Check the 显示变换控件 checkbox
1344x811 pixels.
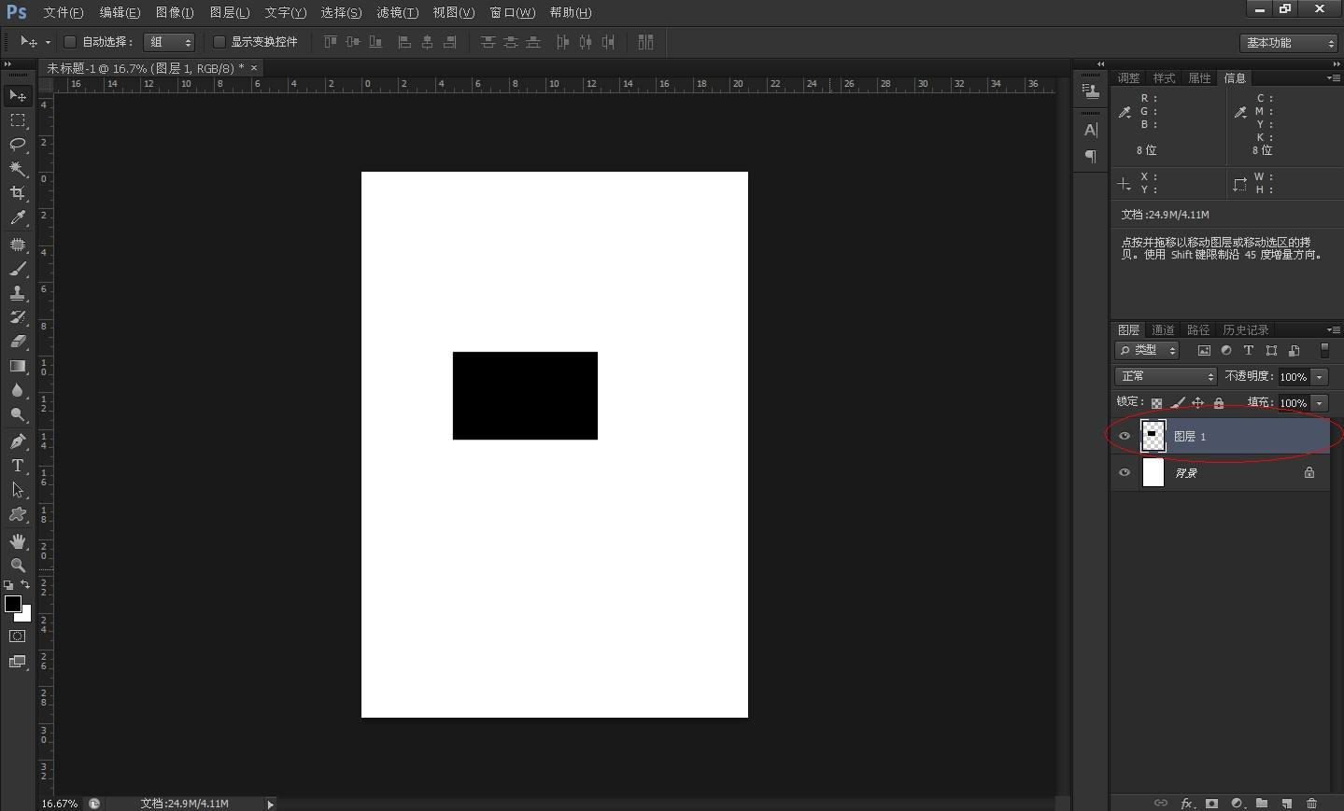219,42
